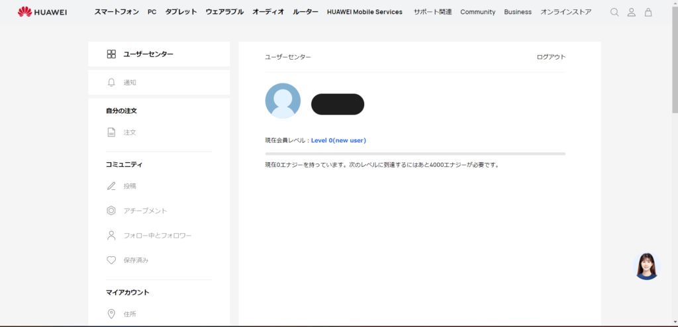678x327 pixels.
Task: Click the user profile avatar image
Action: click(x=283, y=101)
